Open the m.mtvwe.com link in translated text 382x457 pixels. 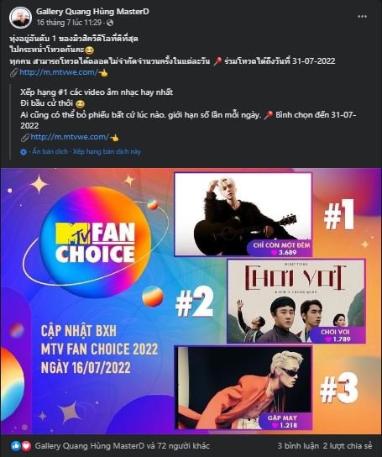click(x=70, y=137)
